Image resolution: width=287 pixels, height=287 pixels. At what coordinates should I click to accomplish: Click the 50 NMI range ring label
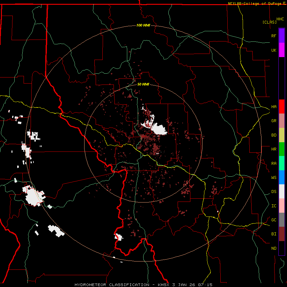(143, 84)
